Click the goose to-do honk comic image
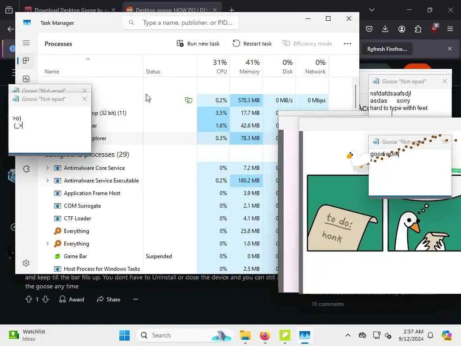Screen dimensions: 461x346 click(345, 213)
